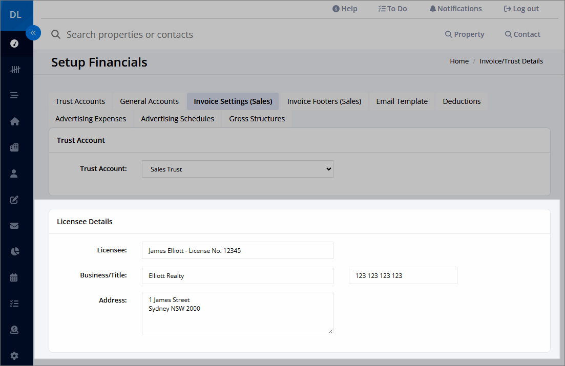Go to Home breadcrumb
Viewport: 565px width, 366px height.
point(459,61)
